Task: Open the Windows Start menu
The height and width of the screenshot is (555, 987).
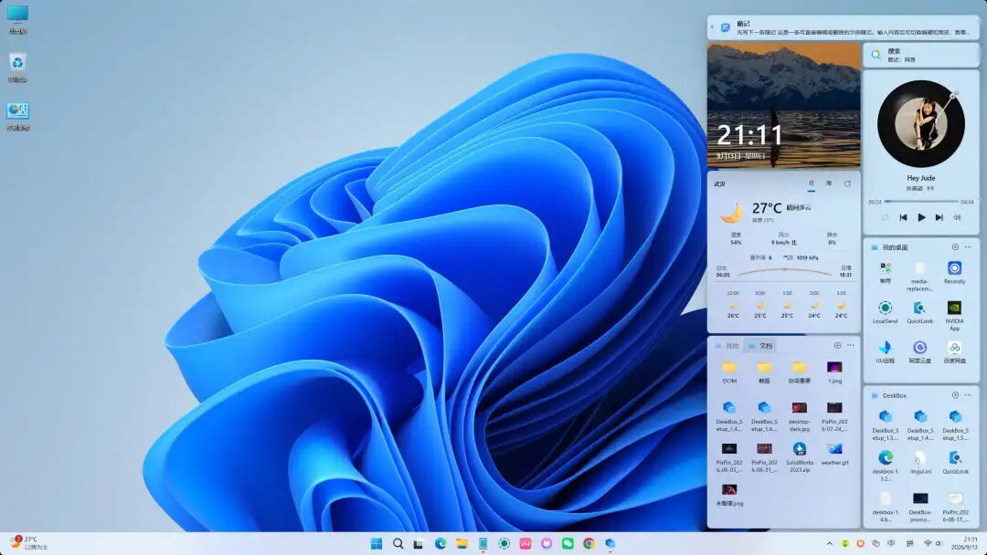Action: tap(377, 544)
